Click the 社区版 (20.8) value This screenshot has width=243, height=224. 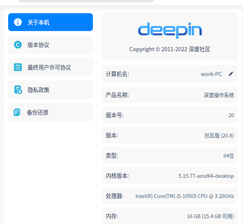[219, 135]
